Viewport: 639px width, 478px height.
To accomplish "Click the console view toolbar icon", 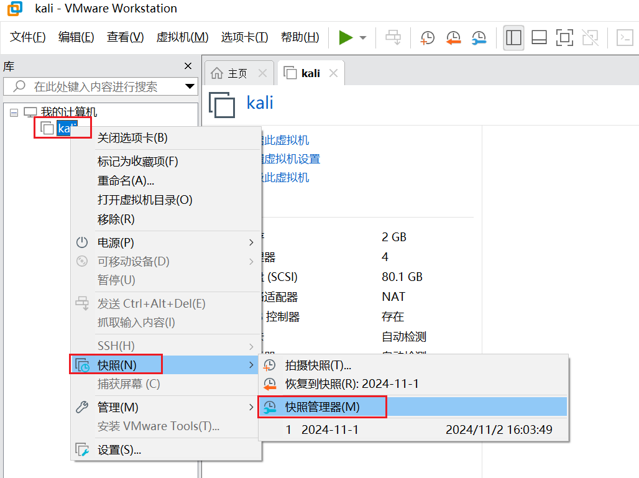I will point(625,38).
